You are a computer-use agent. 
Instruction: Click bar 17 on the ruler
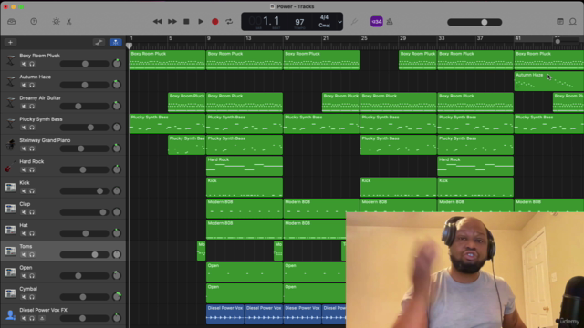pos(287,38)
